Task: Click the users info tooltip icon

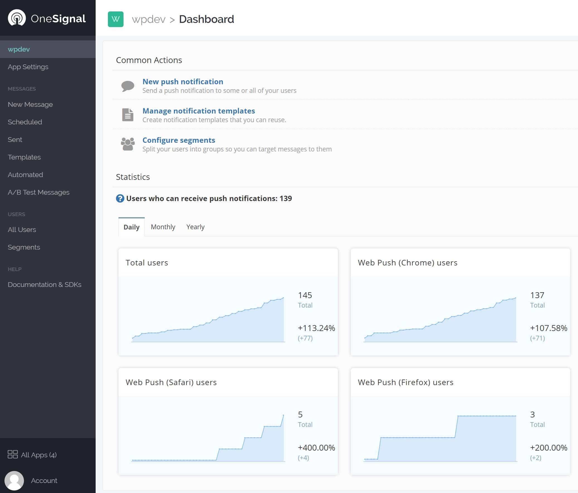Action: 120,199
